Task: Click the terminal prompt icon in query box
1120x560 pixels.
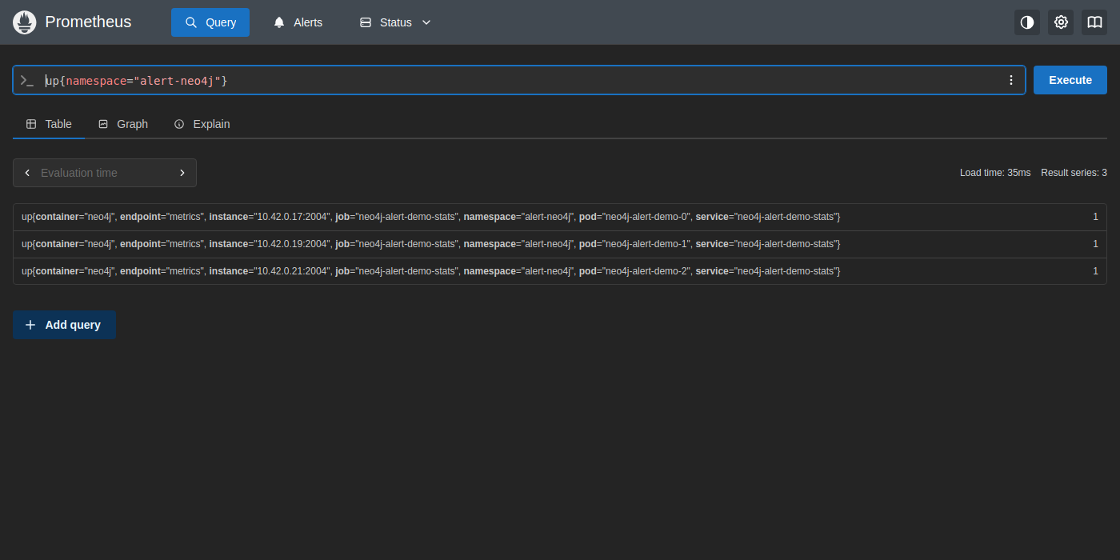Action: 27,80
